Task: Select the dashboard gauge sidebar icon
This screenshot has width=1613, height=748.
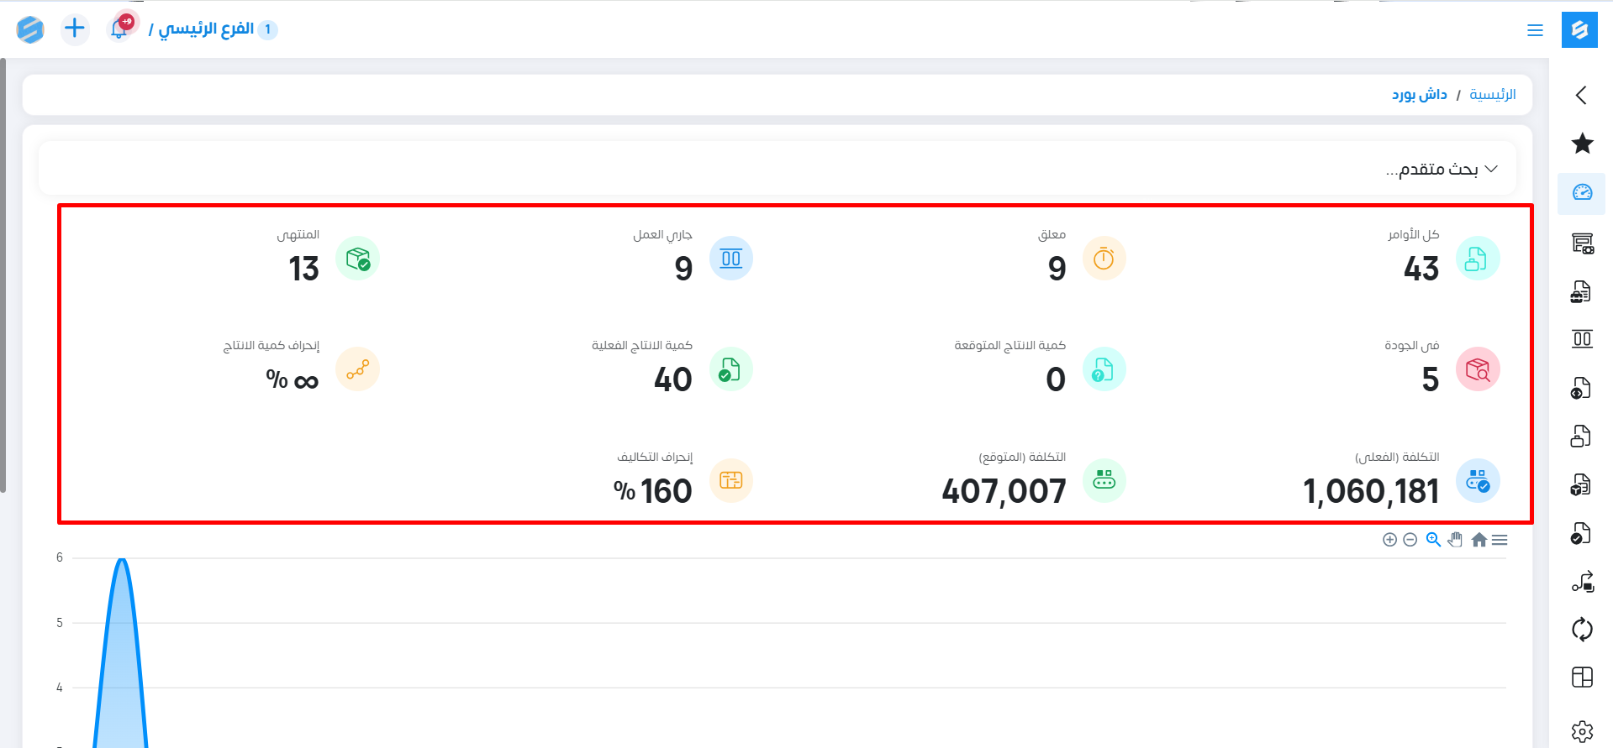Action: click(1582, 193)
